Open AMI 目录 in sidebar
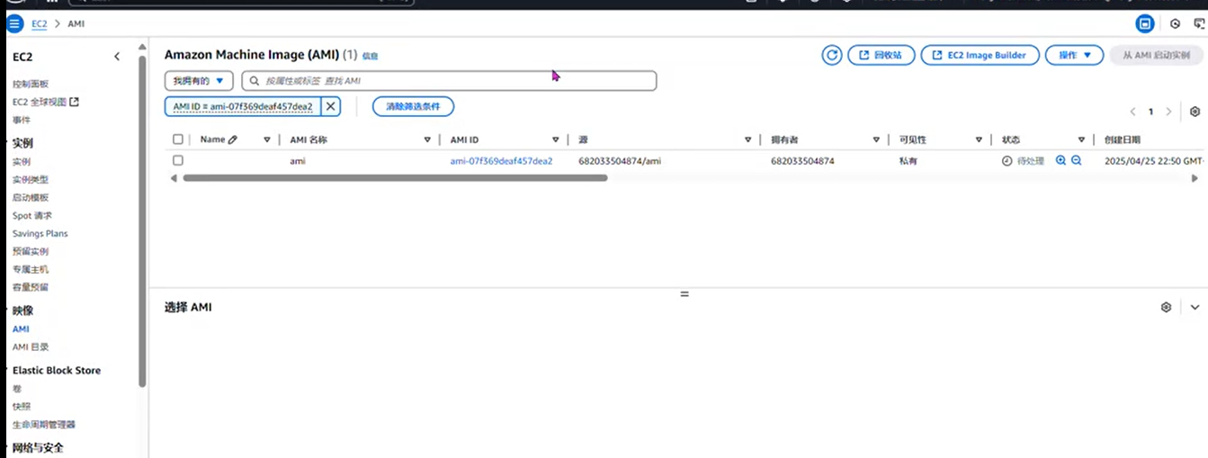Image resolution: width=1208 pixels, height=458 pixels. click(31, 347)
